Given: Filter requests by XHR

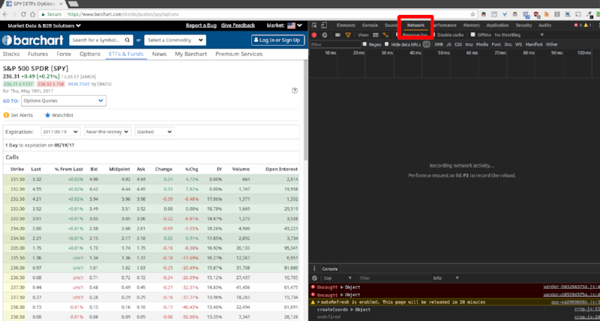Looking at the screenshot, I should click(439, 44).
